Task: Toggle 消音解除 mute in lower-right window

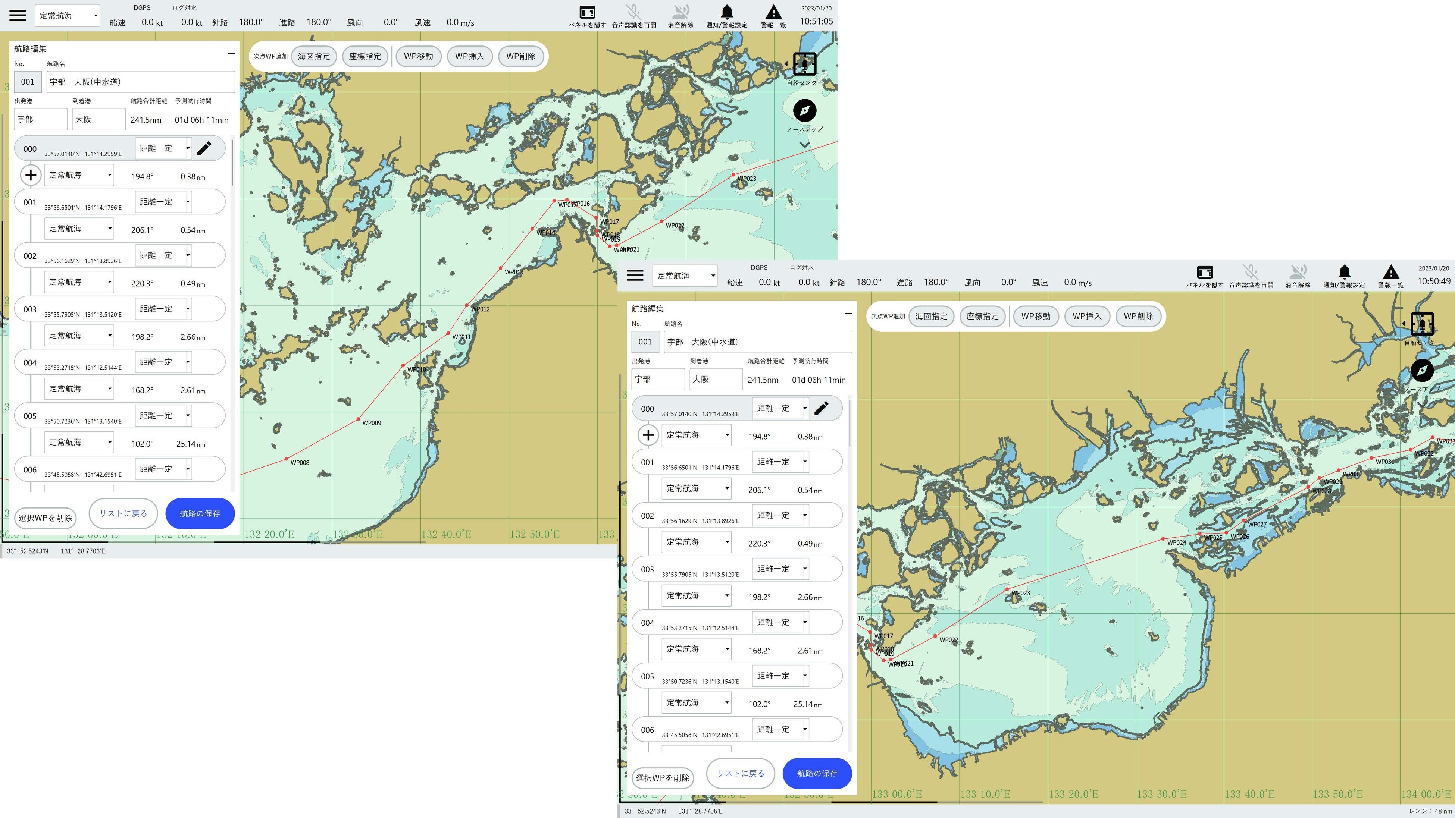Action: (x=1298, y=273)
